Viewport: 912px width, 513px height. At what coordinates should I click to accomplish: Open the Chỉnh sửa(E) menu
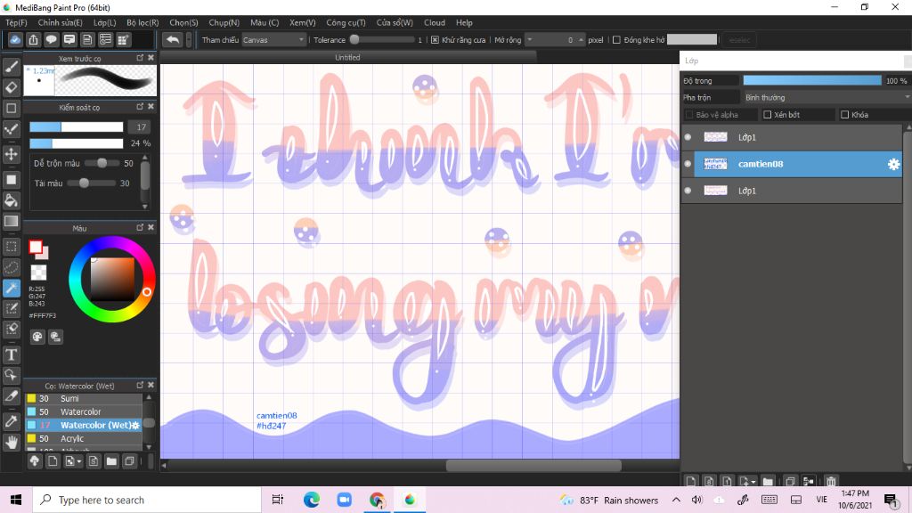tap(60, 22)
